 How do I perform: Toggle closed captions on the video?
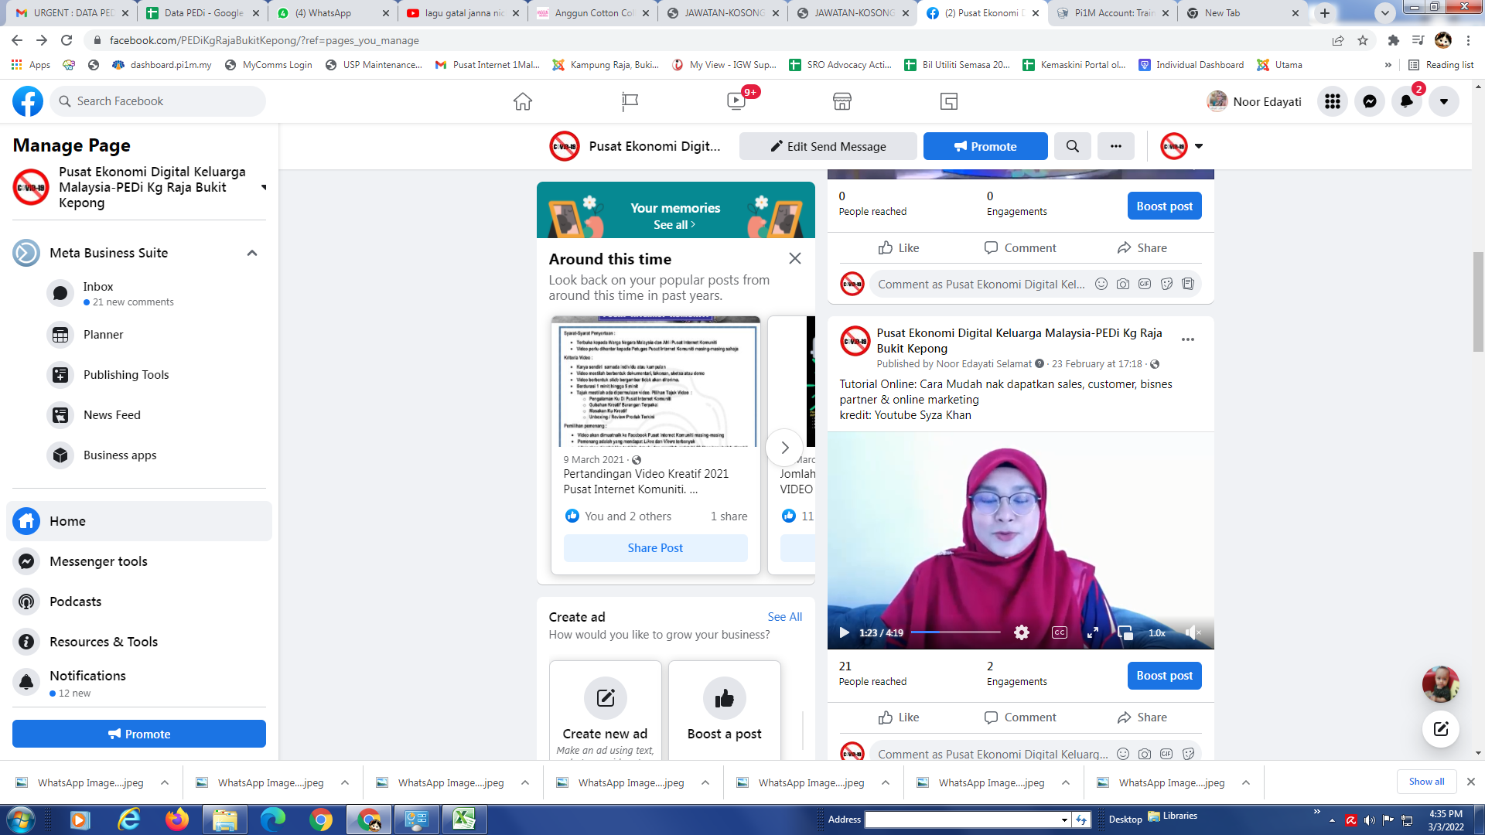1059,632
